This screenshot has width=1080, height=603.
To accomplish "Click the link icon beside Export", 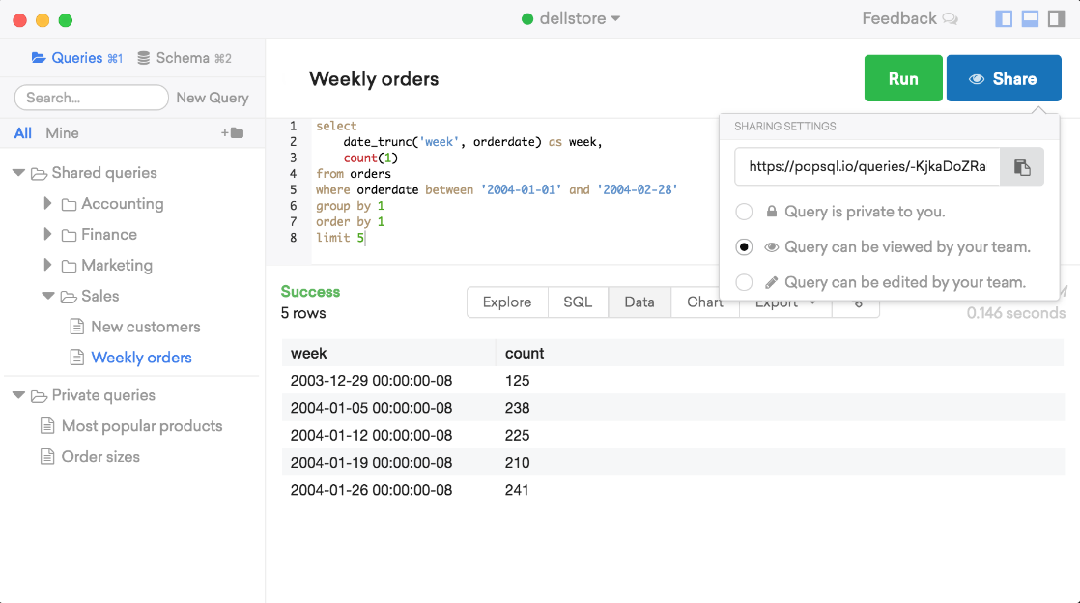I will pyautogui.click(x=856, y=301).
